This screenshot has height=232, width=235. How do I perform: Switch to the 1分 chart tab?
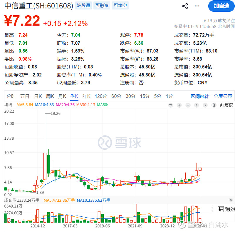[x=169, y=96]
